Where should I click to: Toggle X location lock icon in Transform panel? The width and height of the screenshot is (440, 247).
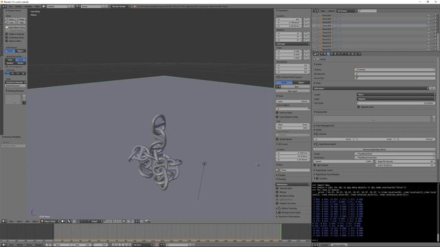[x=307, y=19]
